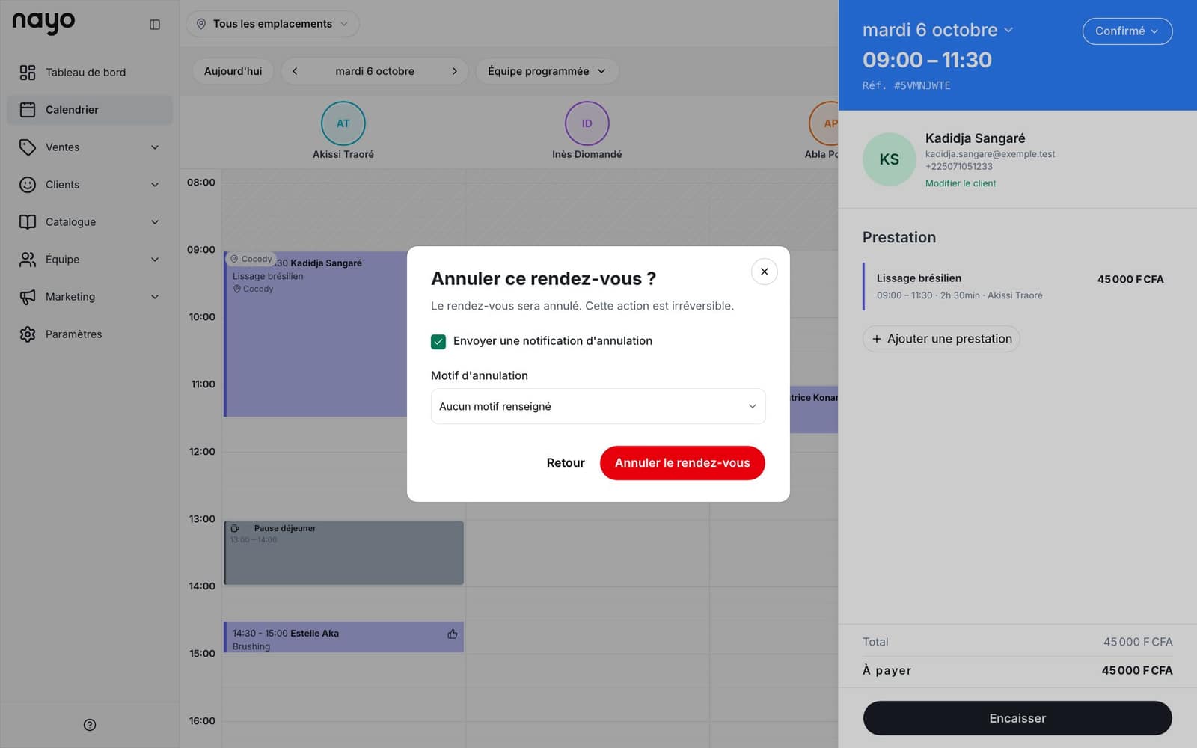The width and height of the screenshot is (1197, 748).
Task: Select Akissi Traoré avatar
Action: [x=343, y=123]
